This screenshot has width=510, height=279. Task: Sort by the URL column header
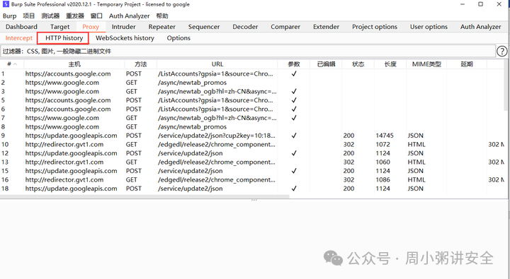[x=217, y=64]
